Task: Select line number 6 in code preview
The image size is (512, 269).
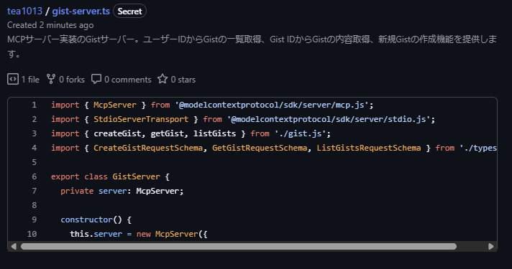Action: pos(35,176)
